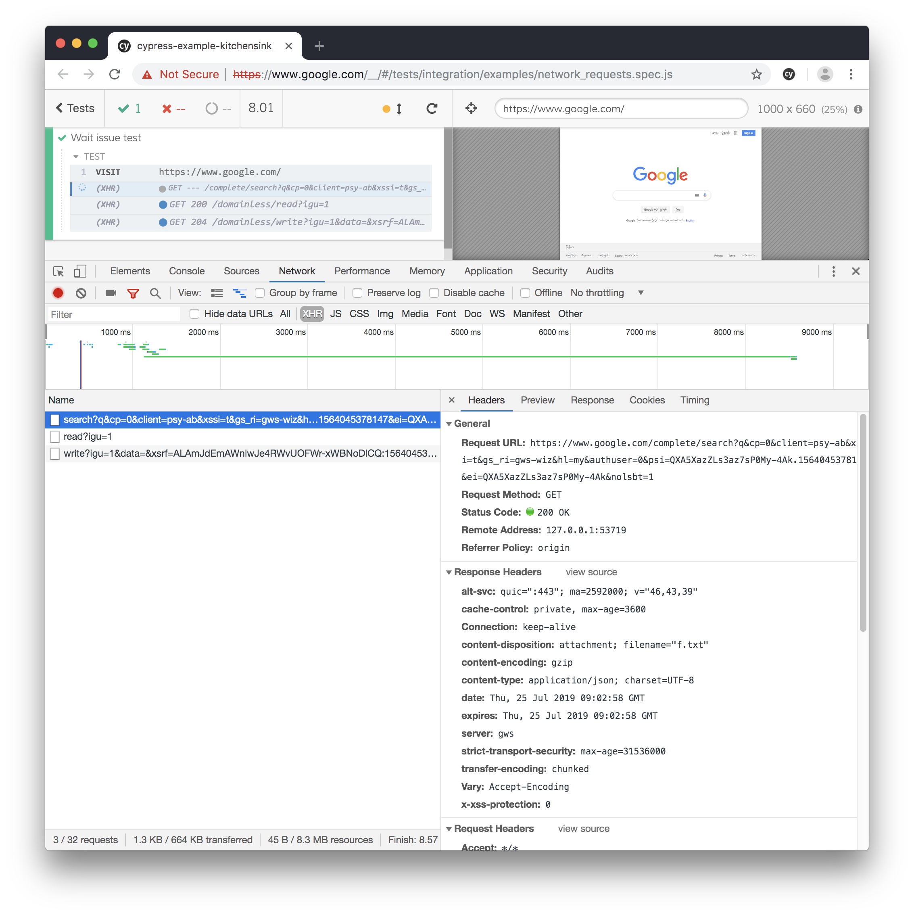Enable the Group by frame checkbox
Viewport: 914px width, 915px height.
[260, 293]
